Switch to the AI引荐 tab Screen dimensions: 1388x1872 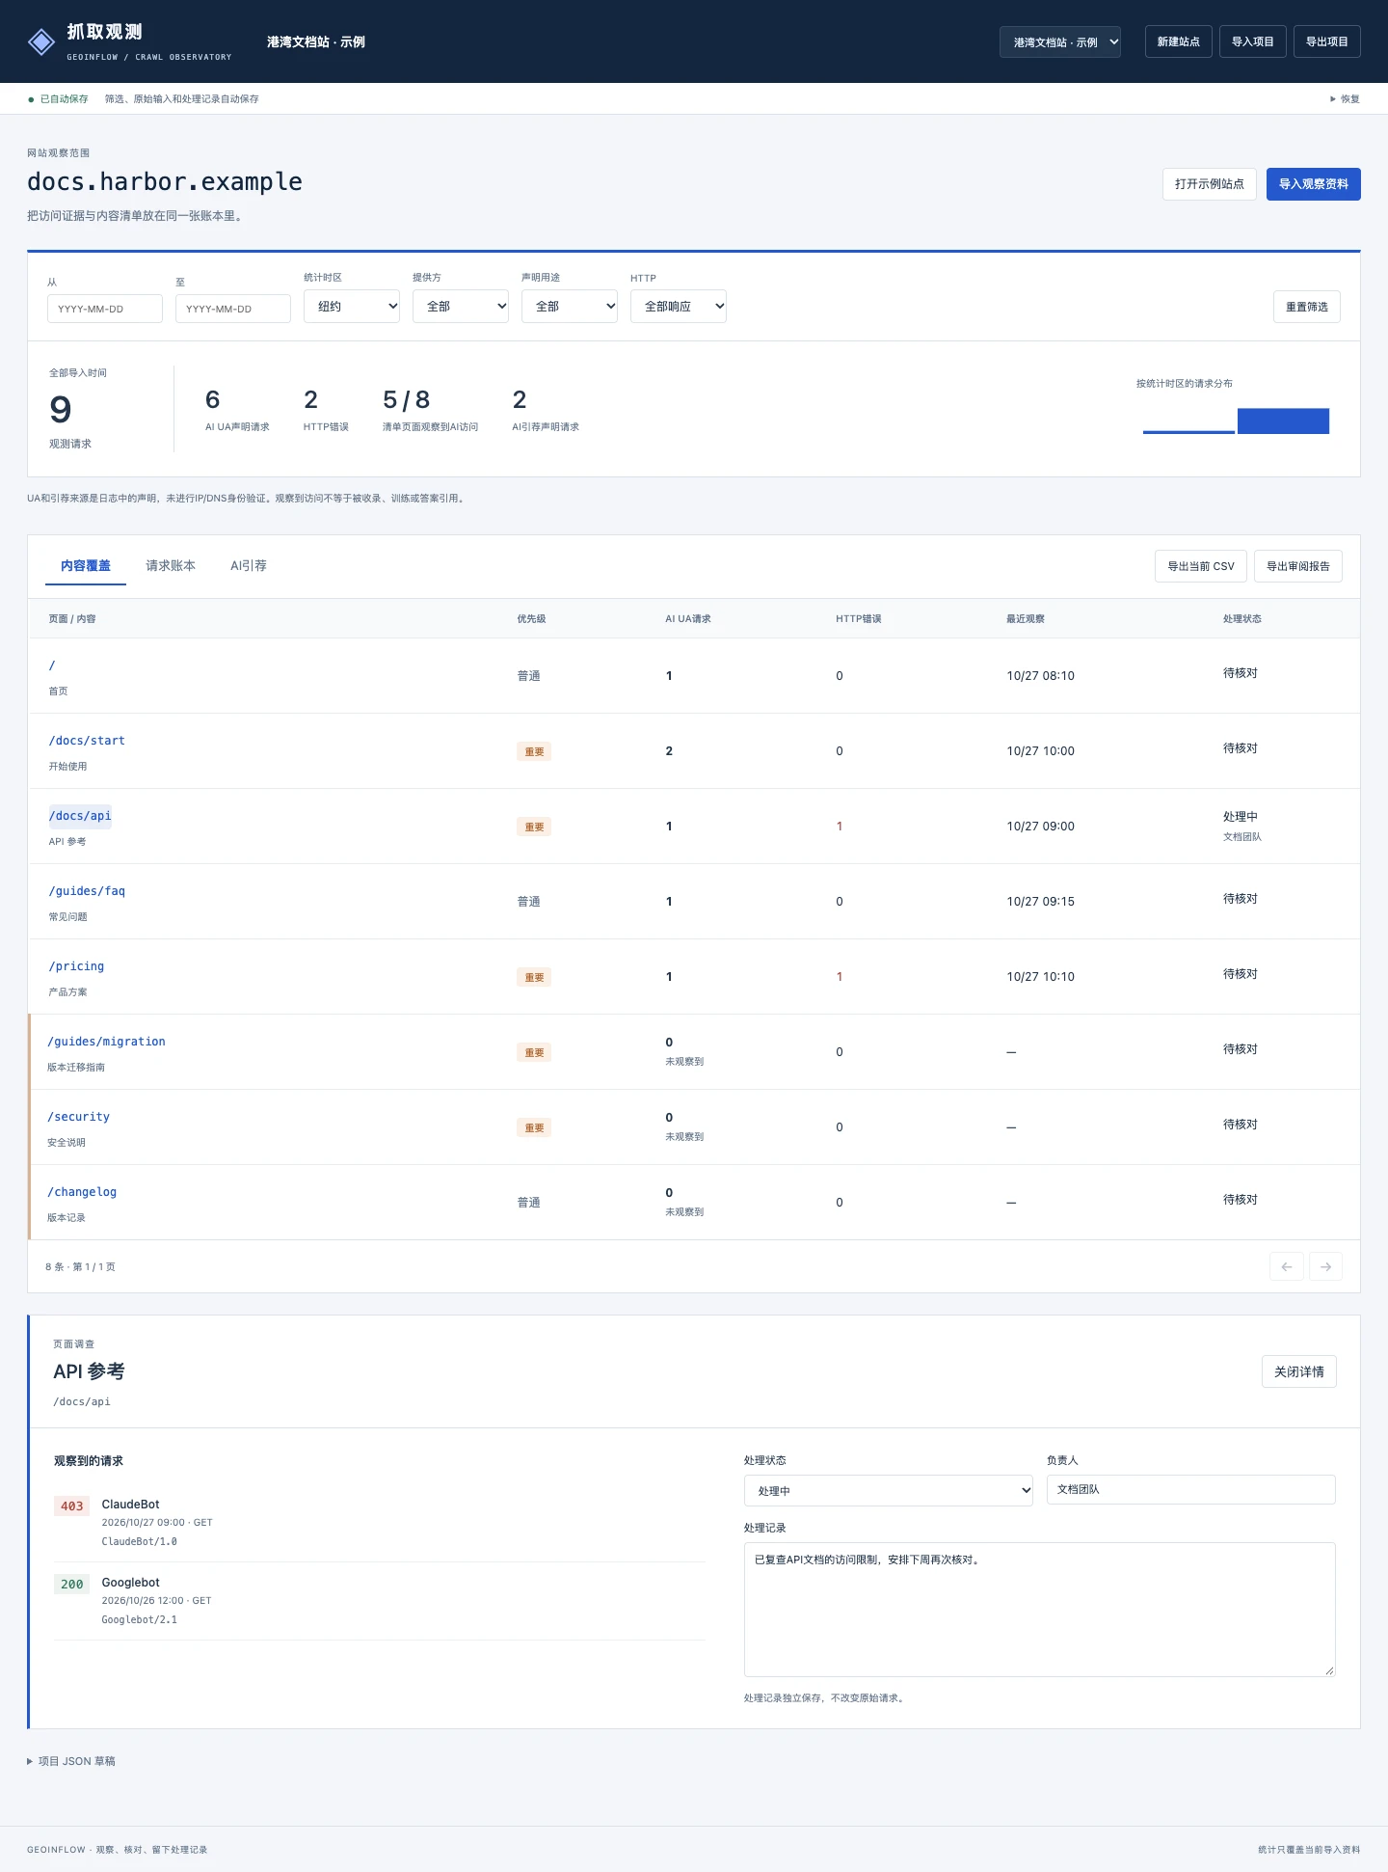pyautogui.click(x=249, y=566)
